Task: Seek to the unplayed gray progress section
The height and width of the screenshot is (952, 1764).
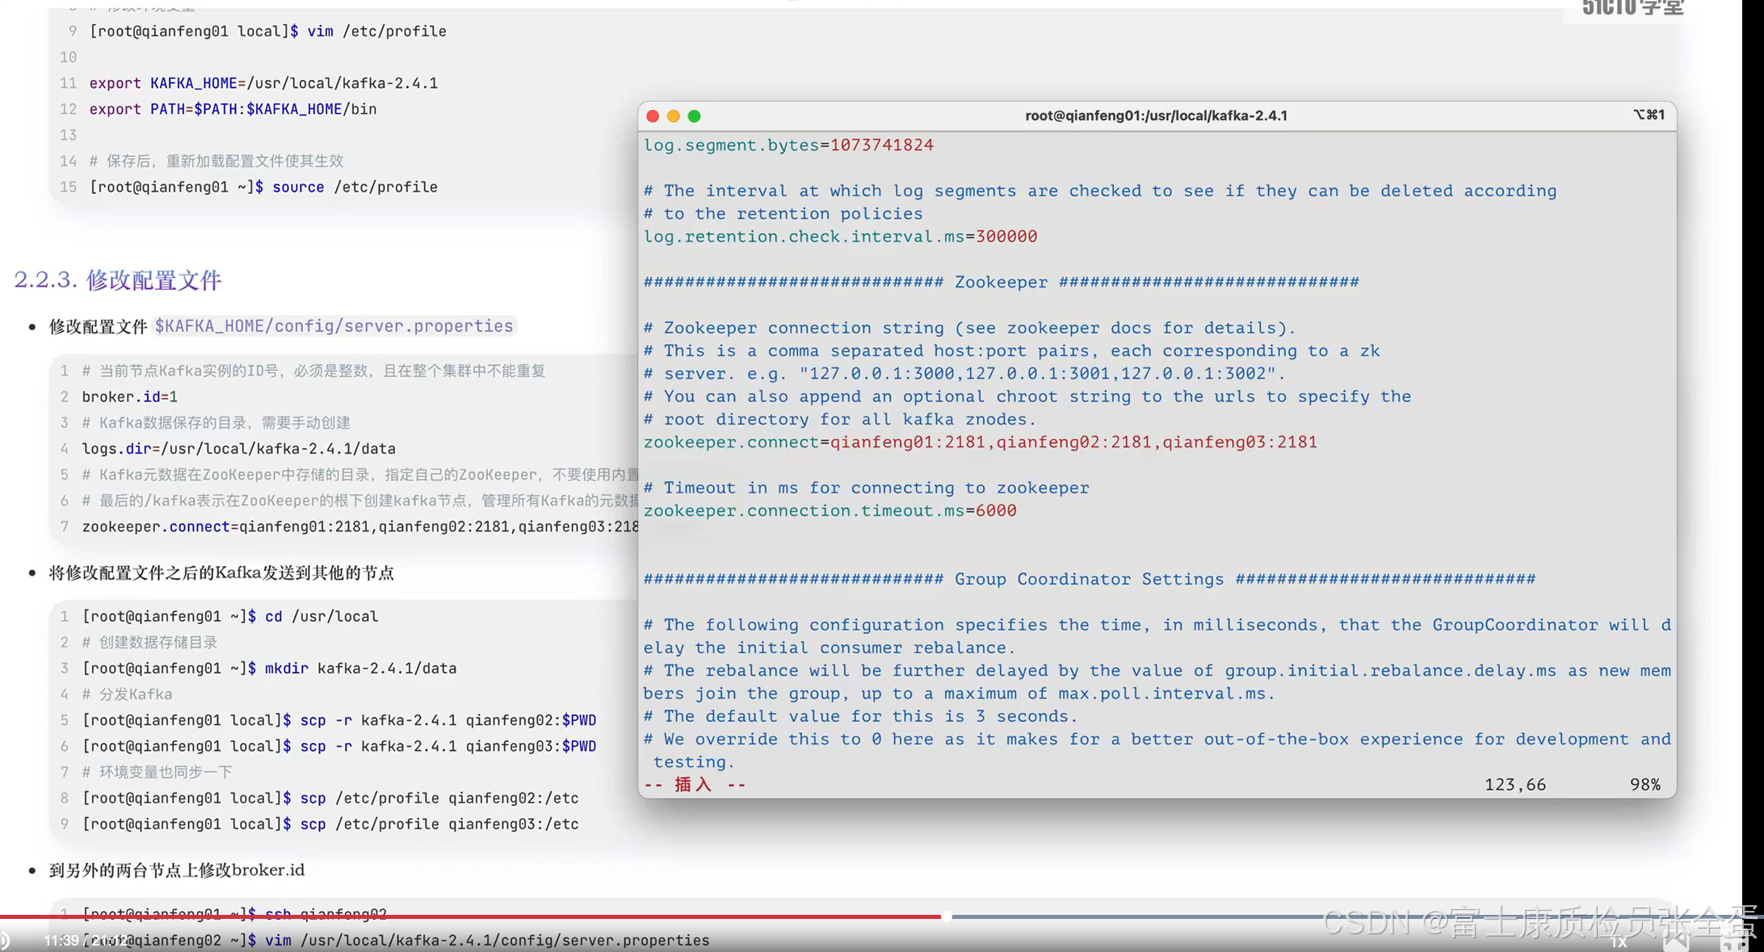Action: click(x=1131, y=916)
